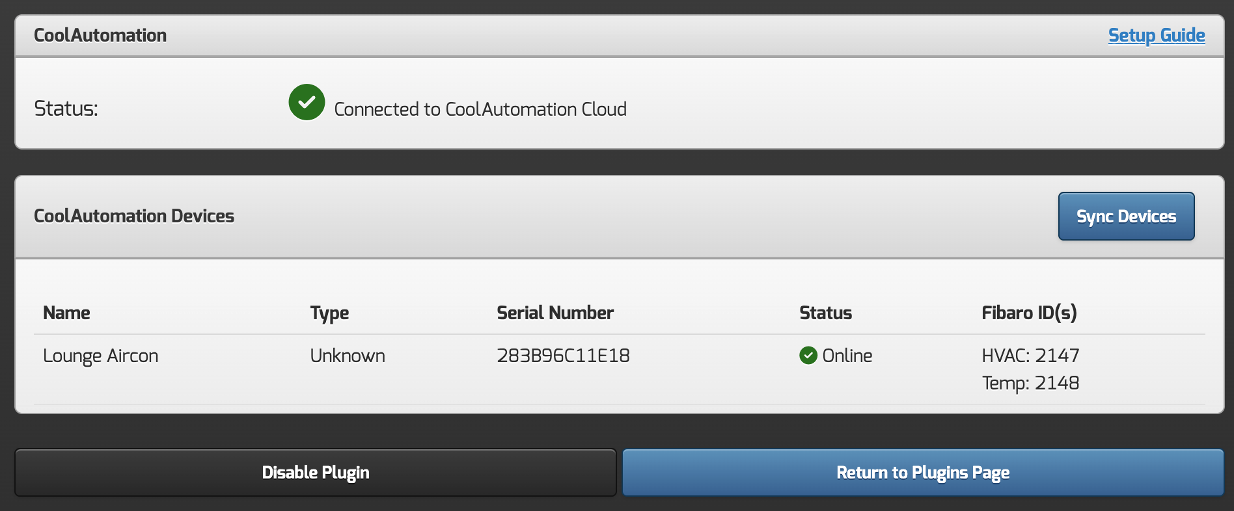Click the Disable Plugin button

pos(316,473)
